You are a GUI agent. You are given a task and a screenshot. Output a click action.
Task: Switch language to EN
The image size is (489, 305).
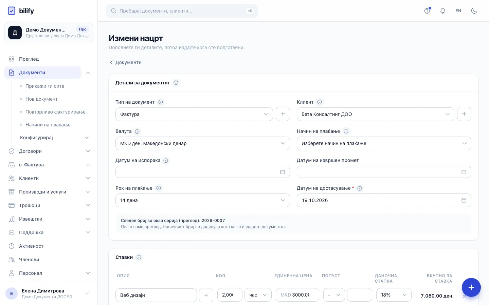[458, 11]
